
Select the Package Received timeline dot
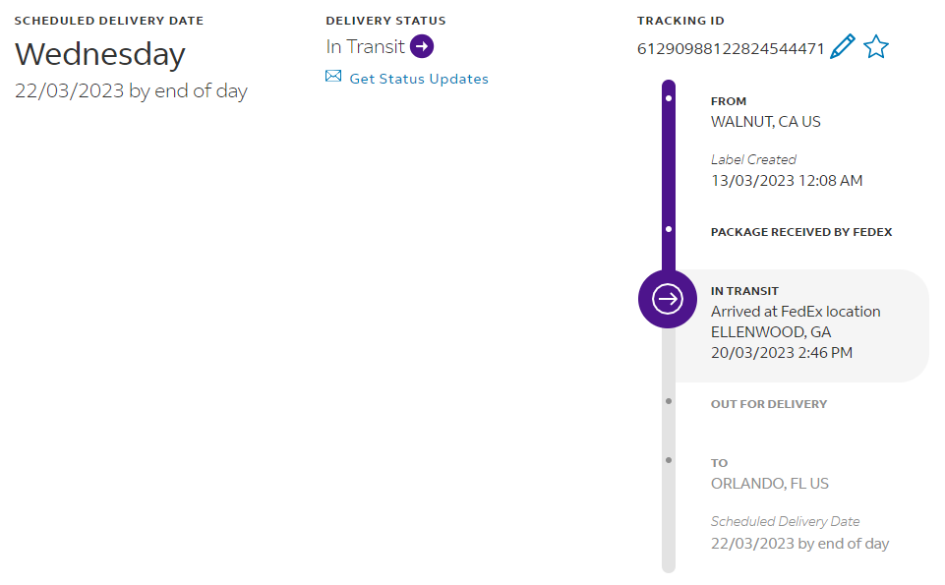(x=669, y=229)
